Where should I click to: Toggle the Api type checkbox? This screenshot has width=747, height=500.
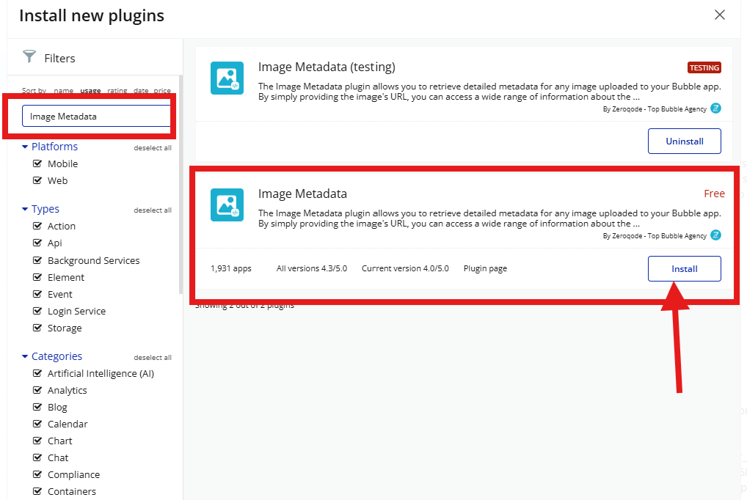(37, 243)
